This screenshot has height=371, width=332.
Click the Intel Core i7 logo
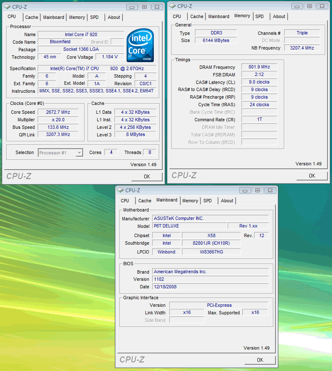[x=140, y=45]
